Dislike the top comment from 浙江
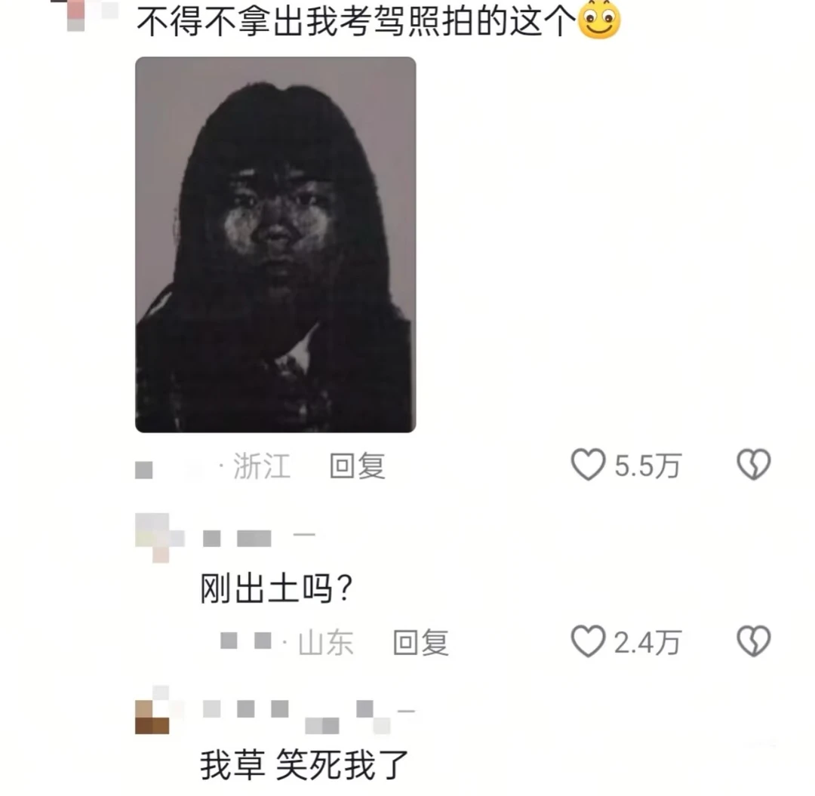 [754, 465]
